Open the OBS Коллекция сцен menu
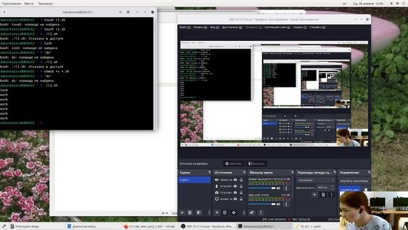This screenshot has height=230, width=408. coord(277,27)
